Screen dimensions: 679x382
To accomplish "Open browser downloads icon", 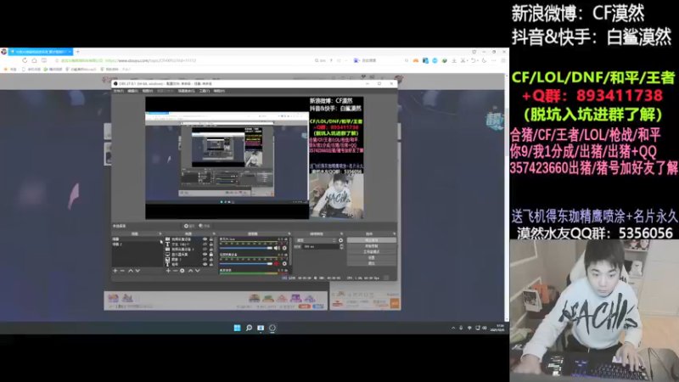I will click(454, 60).
